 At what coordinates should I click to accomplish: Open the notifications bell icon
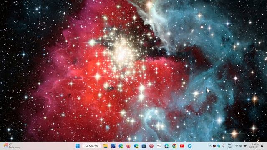point(262,146)
